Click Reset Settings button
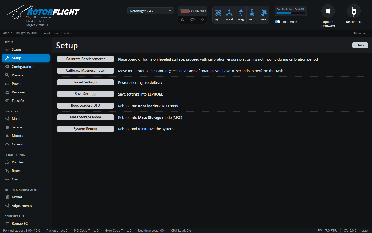The height and width of the screenshot is (233, 372). click(86, 82)
